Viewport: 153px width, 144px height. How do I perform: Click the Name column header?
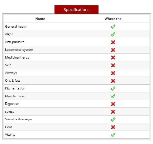click(x=40, y=19)
